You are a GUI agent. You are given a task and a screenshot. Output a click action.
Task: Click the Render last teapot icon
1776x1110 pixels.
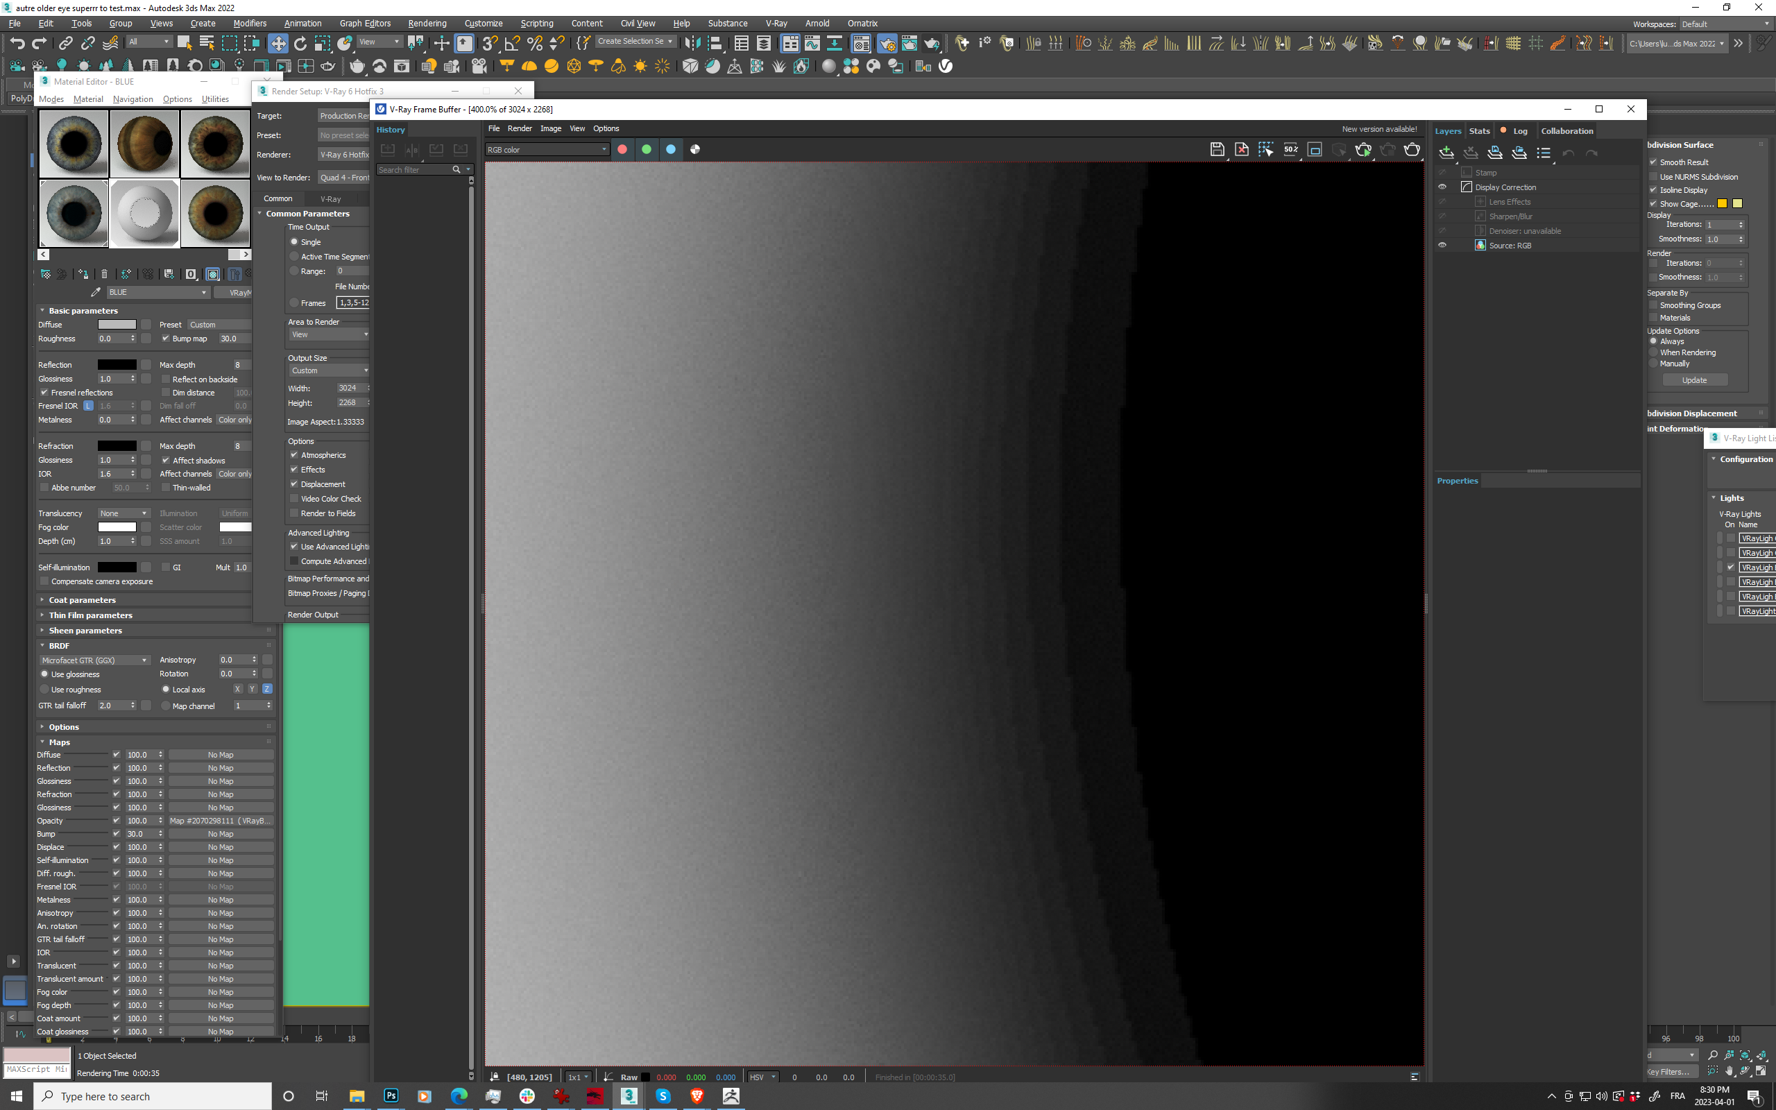(1412, 150)
